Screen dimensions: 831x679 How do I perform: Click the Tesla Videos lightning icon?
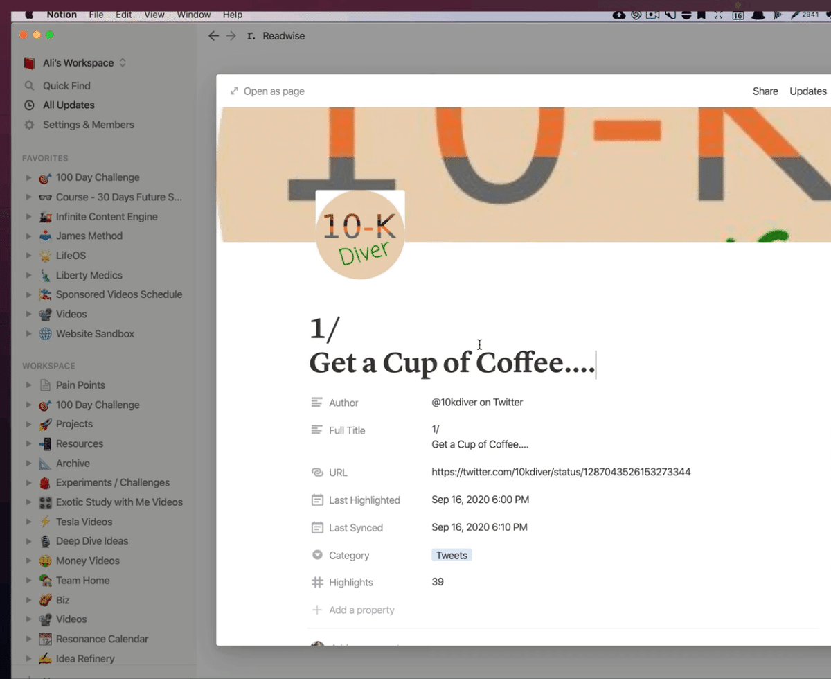(x=45, y=522)
